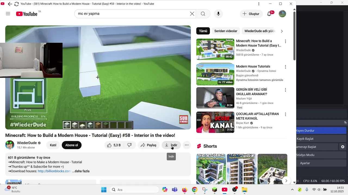This screenshot has height=195, width=348.
Task: Show hidden system tray icons chevron
Action: [x=292, y=190]
